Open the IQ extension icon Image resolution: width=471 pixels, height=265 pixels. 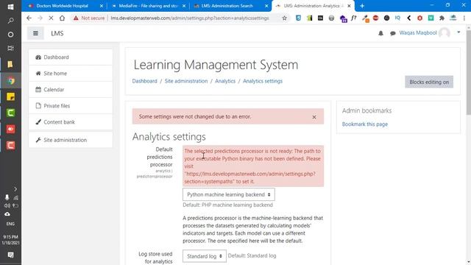(397, 18)
